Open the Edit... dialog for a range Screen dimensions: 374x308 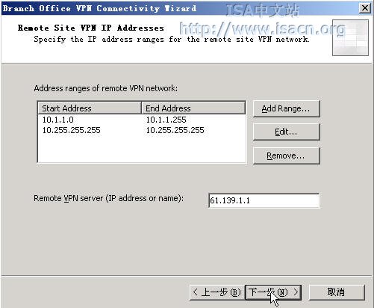(286, 132)
